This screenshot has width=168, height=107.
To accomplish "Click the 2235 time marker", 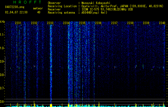I will 82,23.
